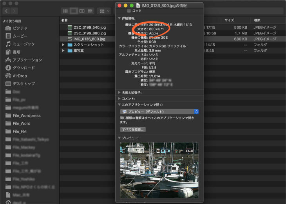
Task: Open アプリケーション in the sidebar
Action: tap(27, 60)
